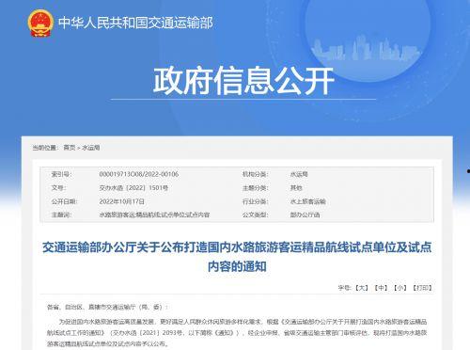Viewport: 470px width, 350px height.
Task: Click the 字号 font size label
Action: [345, 288]
